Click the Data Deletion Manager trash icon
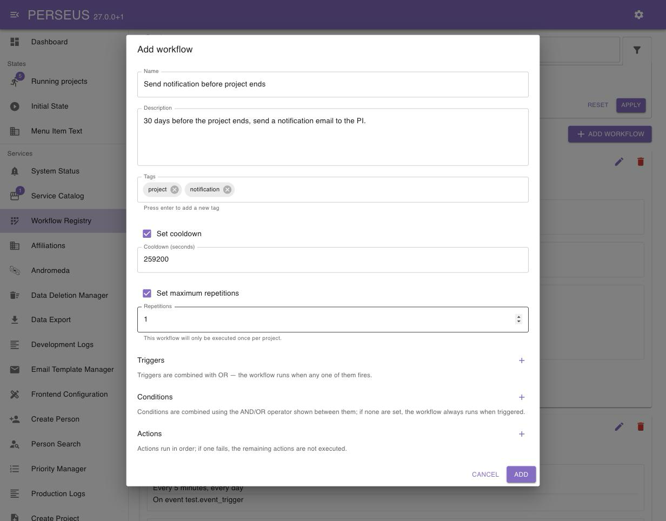This screenshot has width=666, height=521. pyautogui.click(x=15, y=295)
